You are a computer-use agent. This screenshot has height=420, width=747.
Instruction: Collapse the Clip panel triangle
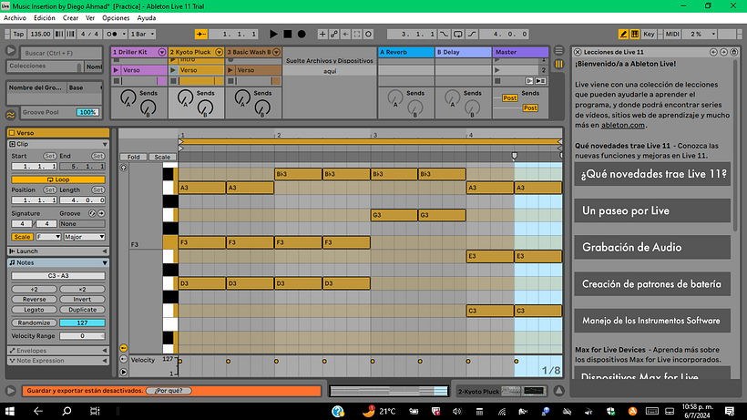(105, 144)
